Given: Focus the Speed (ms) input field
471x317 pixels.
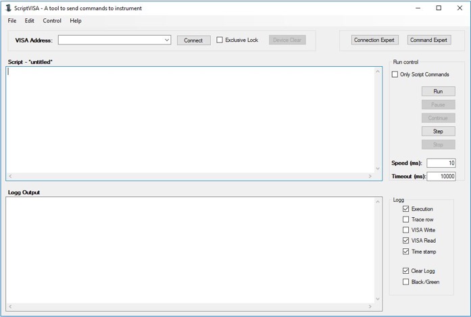Looking at the screenshot, I should [x=441, y=163].
